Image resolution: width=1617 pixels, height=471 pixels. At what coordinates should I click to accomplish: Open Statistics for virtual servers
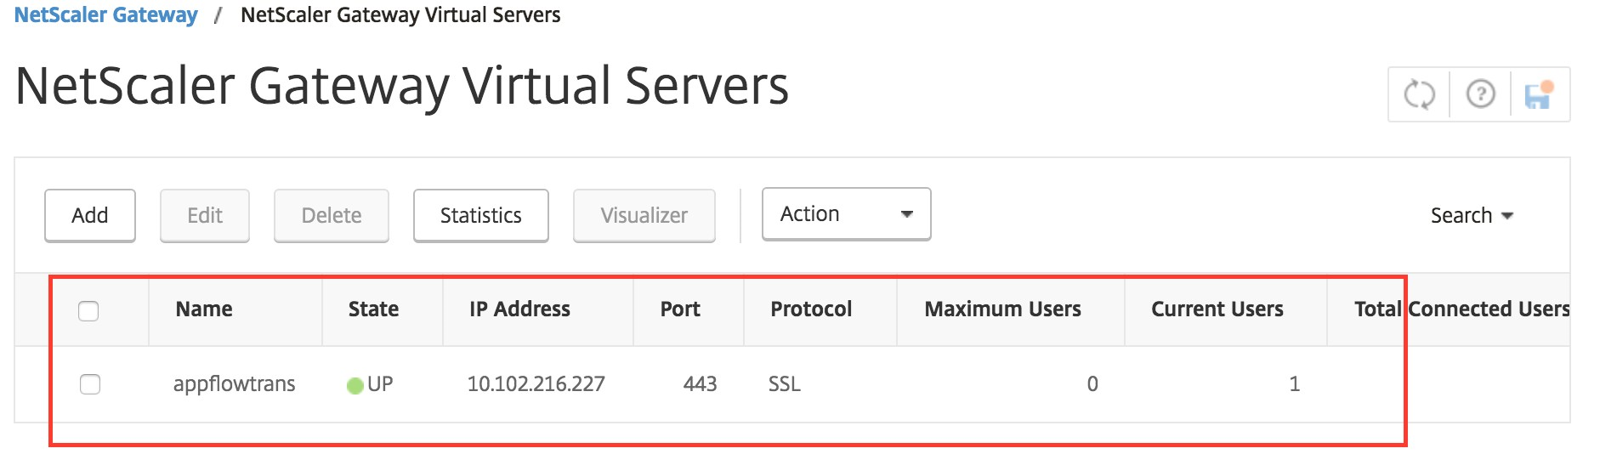(480, 216)
